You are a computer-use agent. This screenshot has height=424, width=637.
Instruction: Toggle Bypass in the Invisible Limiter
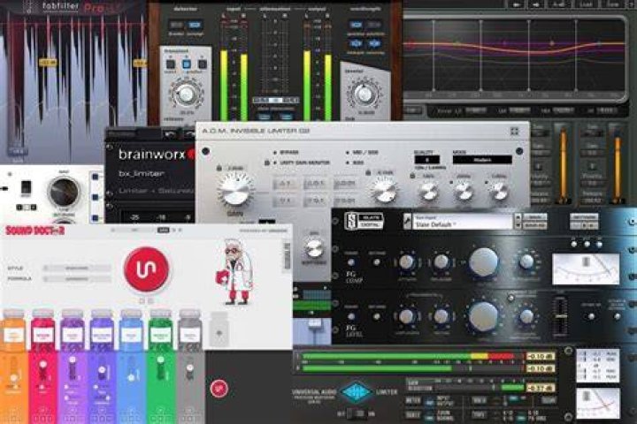[287, 152]
